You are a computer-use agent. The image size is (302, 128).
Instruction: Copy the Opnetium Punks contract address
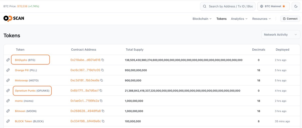[101, 90]
